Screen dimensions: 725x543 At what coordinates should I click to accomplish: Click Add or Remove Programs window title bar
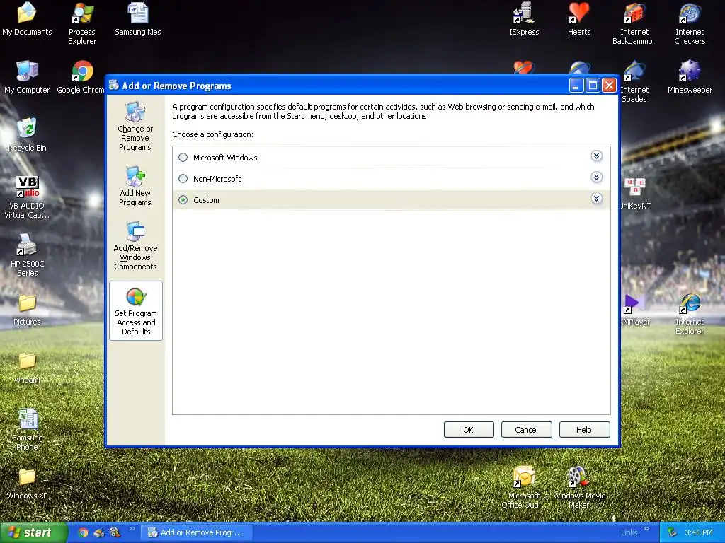pos(338,86)
